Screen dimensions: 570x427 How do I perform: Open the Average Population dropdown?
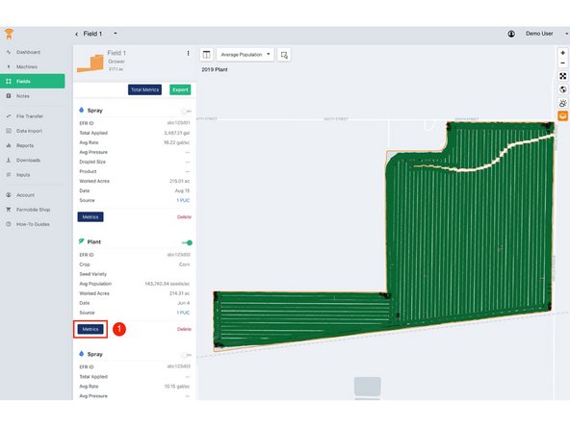click(245, 55)
